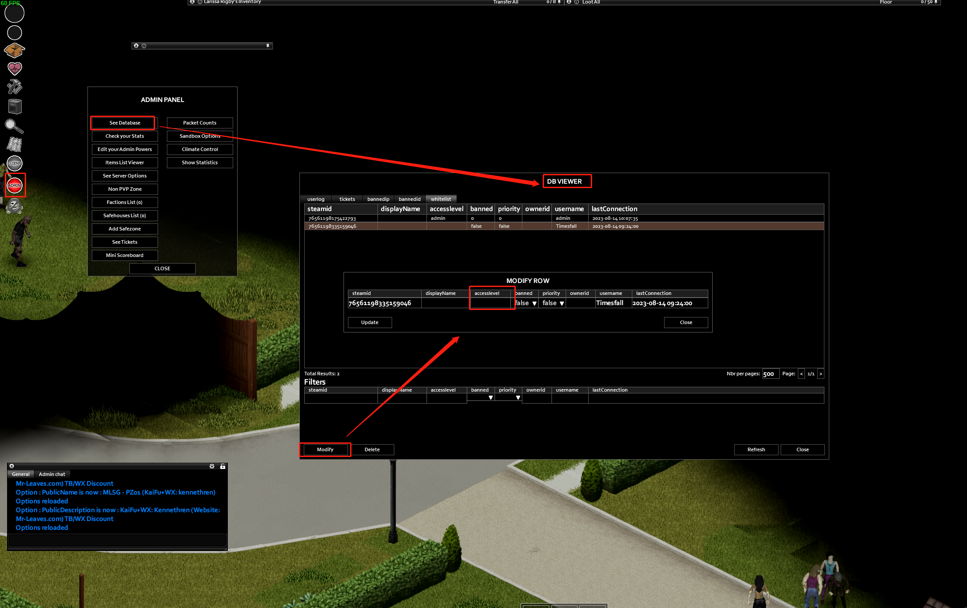Open priority dropdown in Modify Row
The height and width of the screenshot is (608, 967).
(553, 303)
